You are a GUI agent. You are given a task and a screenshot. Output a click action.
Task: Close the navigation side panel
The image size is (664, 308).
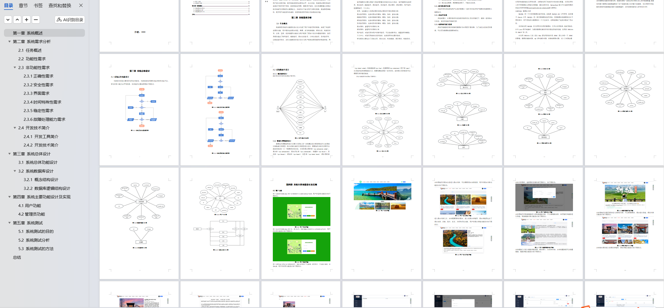click(81, 5)
